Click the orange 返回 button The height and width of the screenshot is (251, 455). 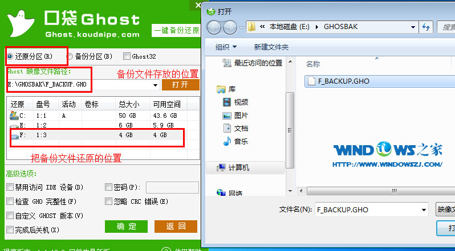pos(176,227)
